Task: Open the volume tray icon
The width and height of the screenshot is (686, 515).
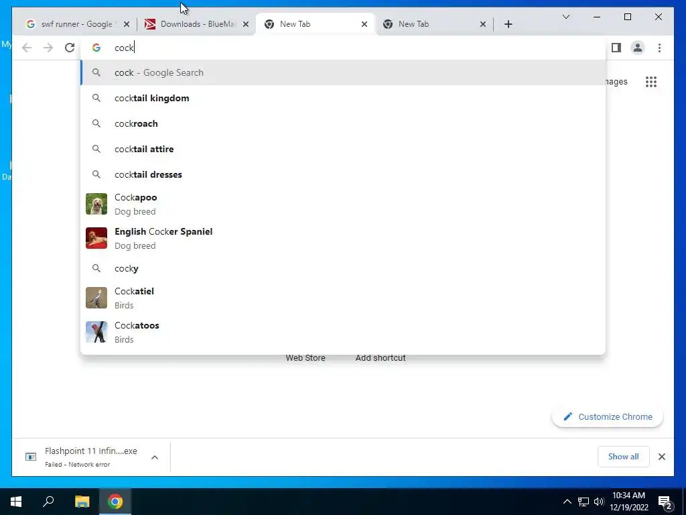Action: tap(599, 502)
